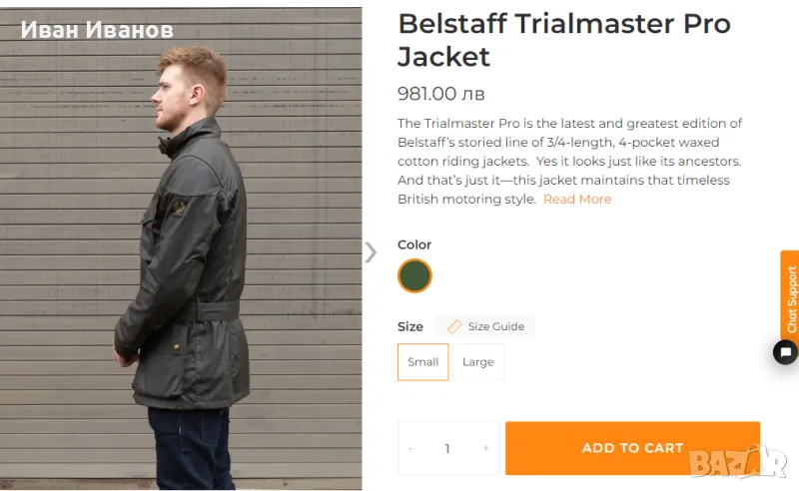Click the 981.00 лв price
Screen dimensions: 799x491
pos(441,94)
